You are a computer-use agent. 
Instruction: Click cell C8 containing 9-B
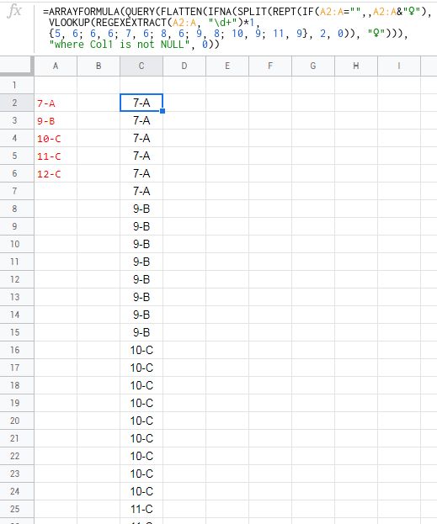(x=141, y=209)
